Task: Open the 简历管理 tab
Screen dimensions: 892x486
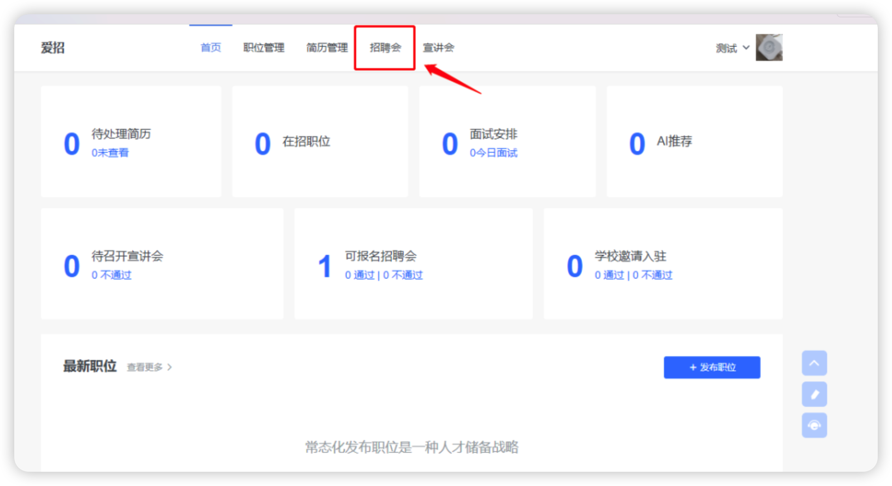Action: pos(327,48)
